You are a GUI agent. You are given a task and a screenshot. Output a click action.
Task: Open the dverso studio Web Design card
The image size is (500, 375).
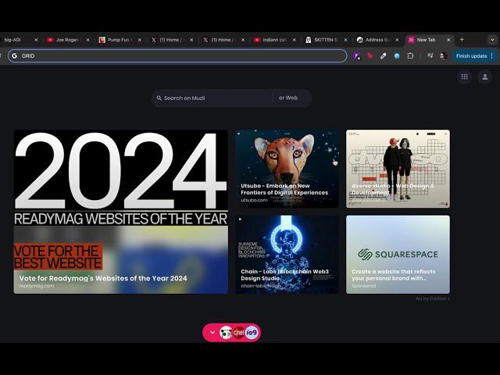(398, 169)
